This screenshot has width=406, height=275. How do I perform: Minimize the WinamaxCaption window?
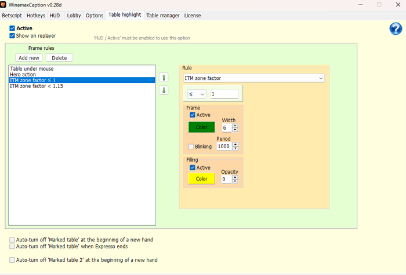(360, 5)
